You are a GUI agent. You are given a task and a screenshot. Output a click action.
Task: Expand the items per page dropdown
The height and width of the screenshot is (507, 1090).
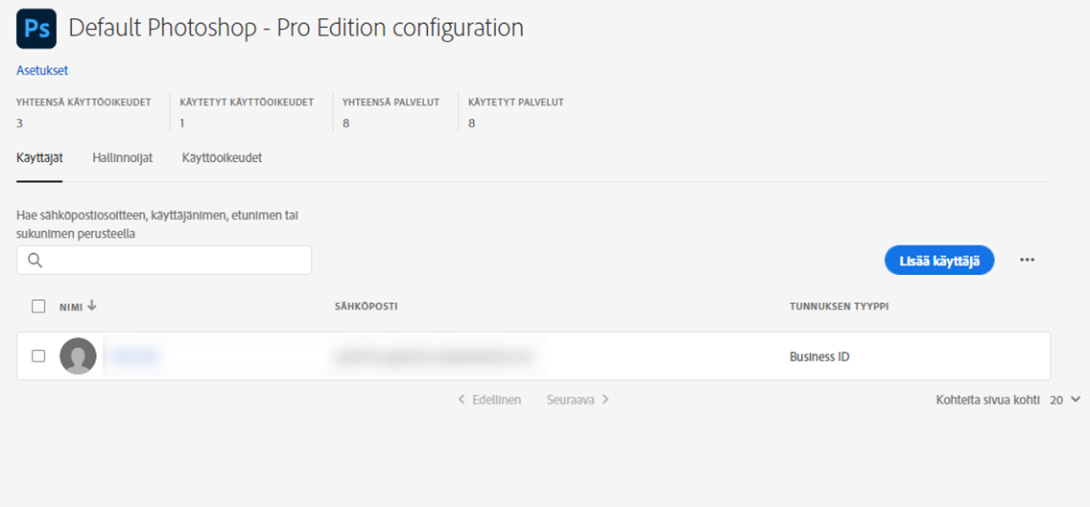(1065, 400)
